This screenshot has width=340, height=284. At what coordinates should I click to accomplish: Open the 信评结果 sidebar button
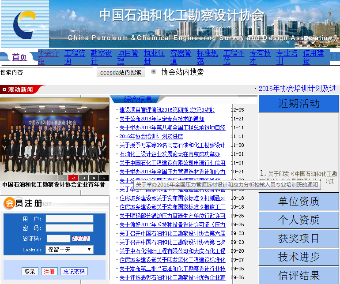(298, 276)
